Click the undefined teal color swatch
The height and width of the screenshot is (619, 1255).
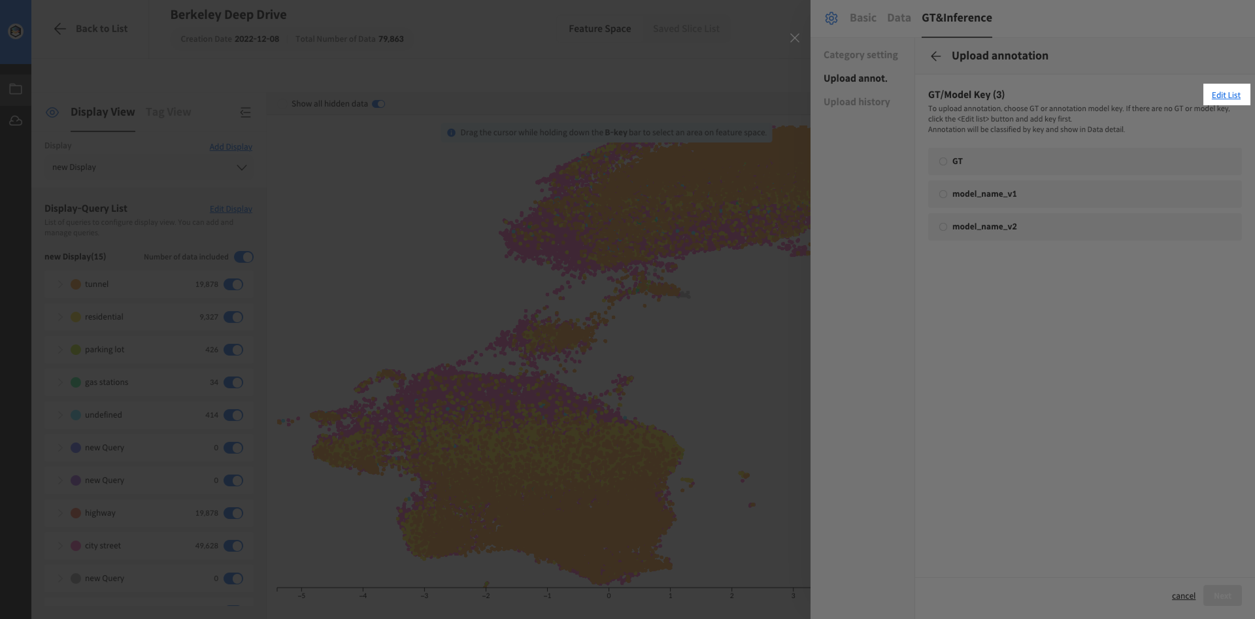(x=75, y=415)
